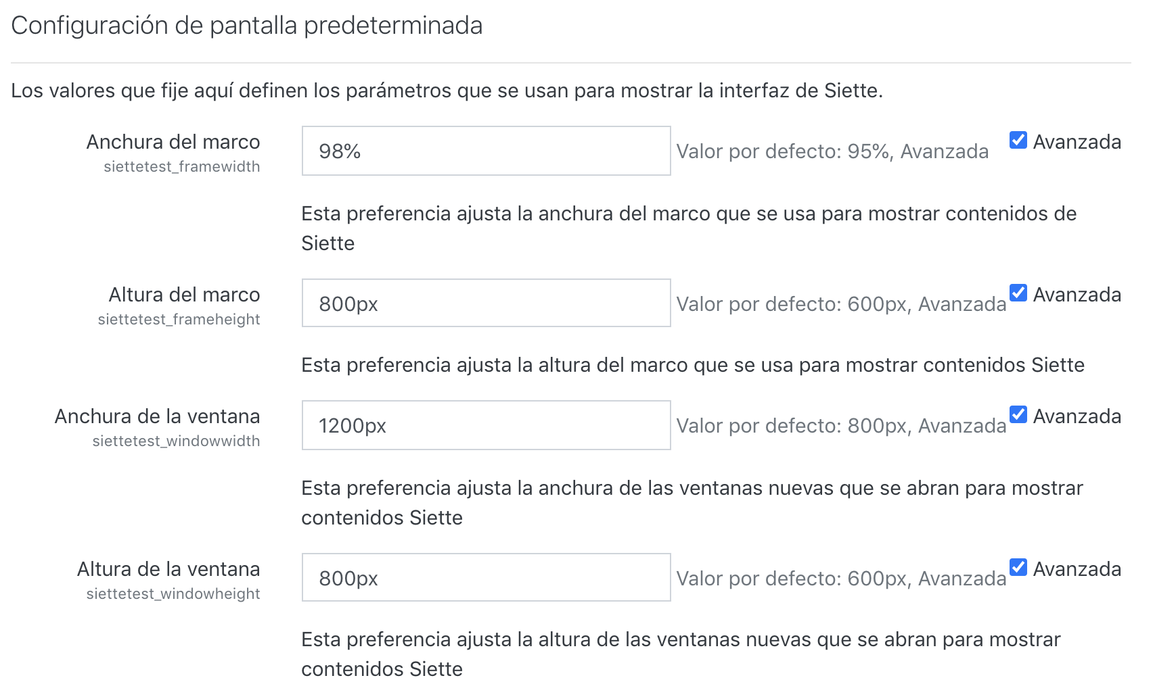Click the "Configuración de pantalla predeterminada" heading
Screen dimensions: 1153x680
247,26
